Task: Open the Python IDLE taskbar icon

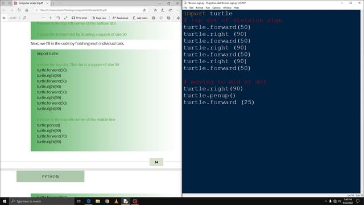Action: coord(126,201)
